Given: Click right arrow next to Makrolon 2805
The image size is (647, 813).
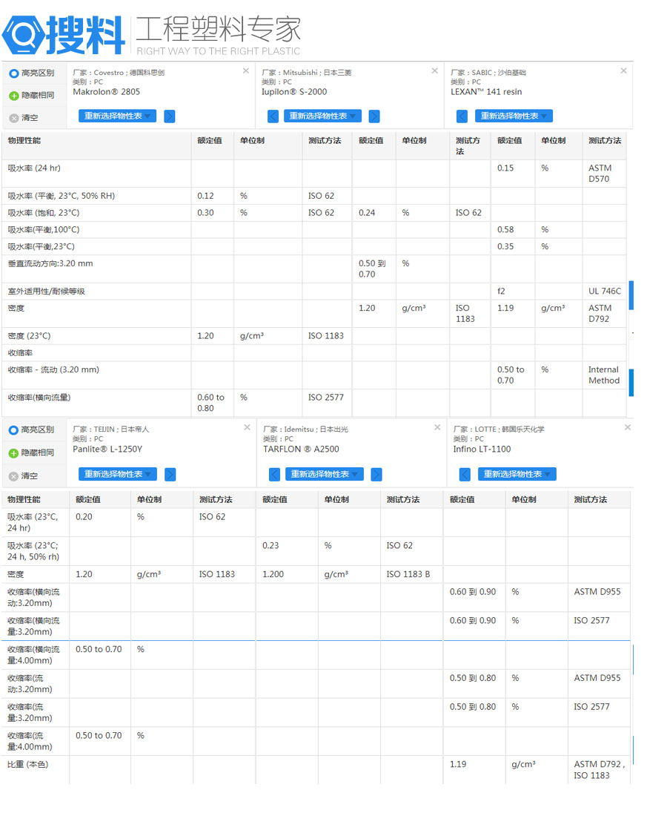Looking at the screenshot, I should (170, 116).
